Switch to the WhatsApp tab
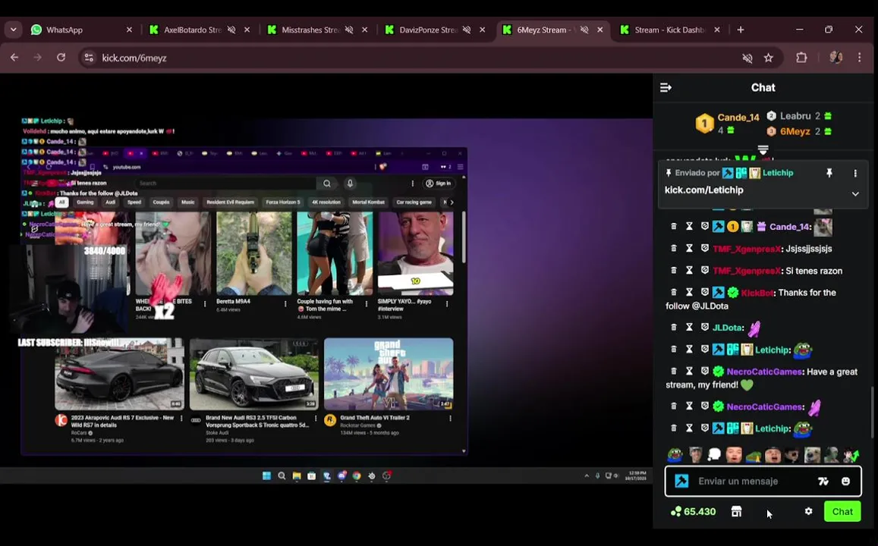Image resolution: width=878 pixels, height=546 pixels. coord(82,30)
